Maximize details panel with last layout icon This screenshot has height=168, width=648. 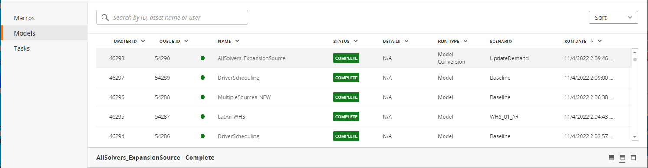pos(633,158)
